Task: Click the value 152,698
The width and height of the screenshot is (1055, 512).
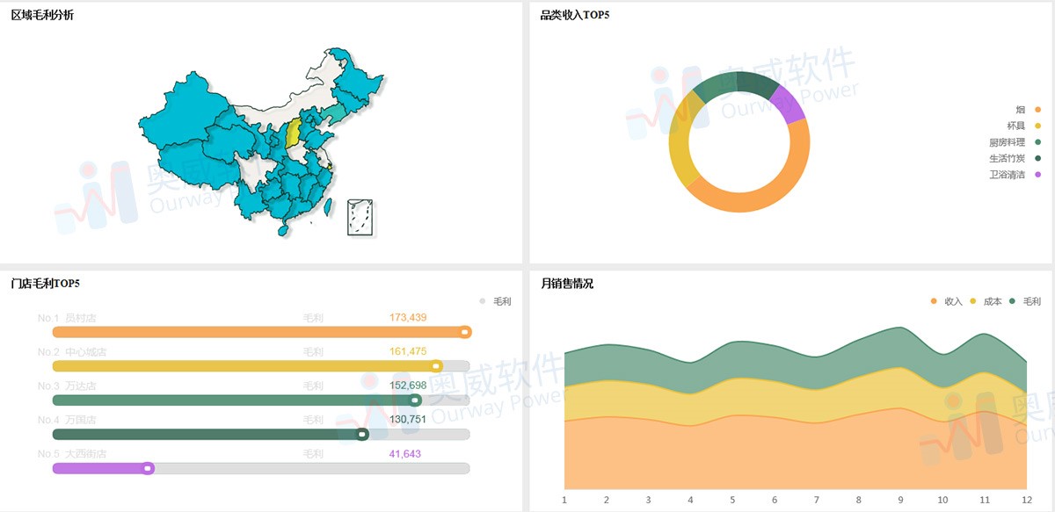Action: coord(408,386)
